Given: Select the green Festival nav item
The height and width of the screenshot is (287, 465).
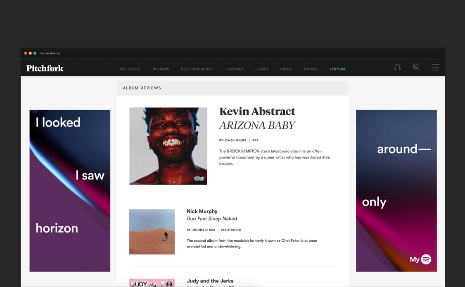Looking at the screenshot, I should (x=338, y=69).
